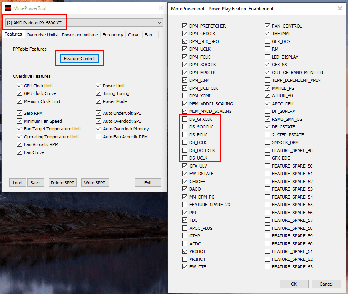
Task: Toggle Fan Target Temperature Limit
Action: (x=19, y=129)
